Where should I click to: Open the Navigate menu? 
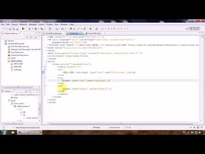pyautogui.click(x=33, y=24)
